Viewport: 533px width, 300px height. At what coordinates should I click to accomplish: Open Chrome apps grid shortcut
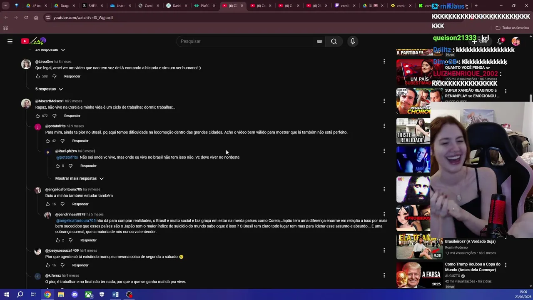(5, 28)
